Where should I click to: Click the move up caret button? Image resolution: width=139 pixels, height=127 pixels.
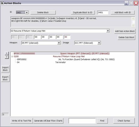7,53
